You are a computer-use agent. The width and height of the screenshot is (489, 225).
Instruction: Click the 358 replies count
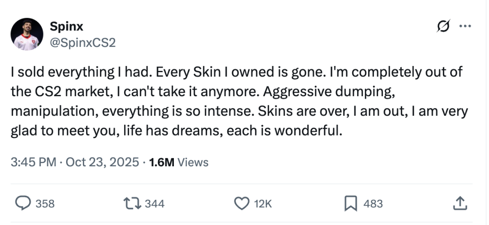[45, 204]
